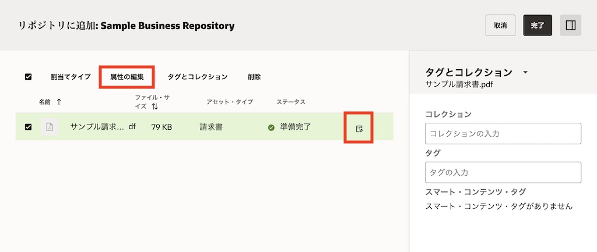Focus the タグの入力 field

click(x=503, y=173)
